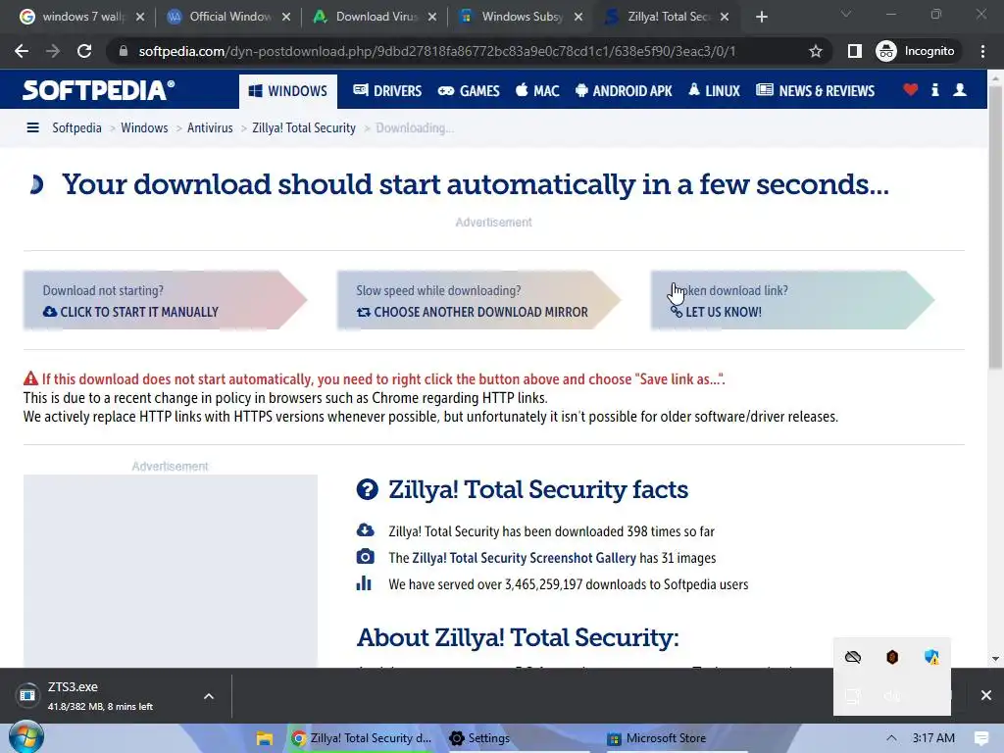Screen dimensions: 1004x753
Task: Click the ZTS3.exe download item
Action: point(102,696)
